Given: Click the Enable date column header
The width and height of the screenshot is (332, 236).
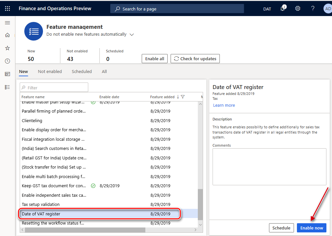Looking at the screenshot, I should [109, 97].
